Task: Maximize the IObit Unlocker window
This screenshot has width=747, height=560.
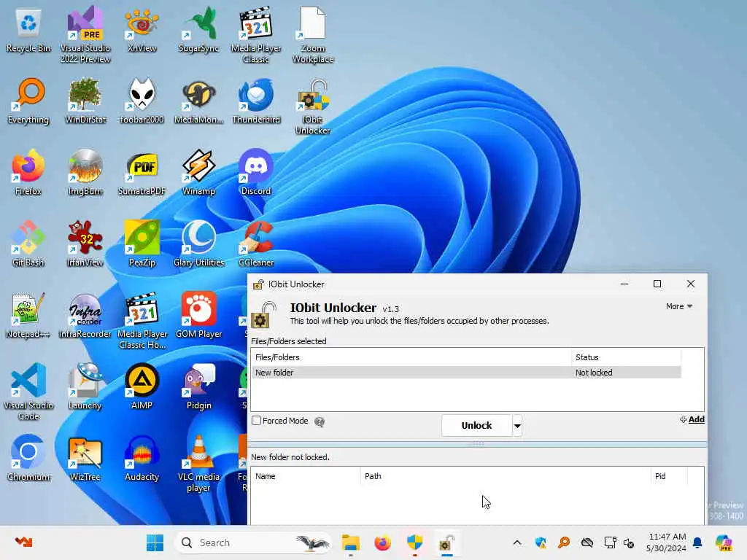Action: pyautogui.click(x=657, y=284)
